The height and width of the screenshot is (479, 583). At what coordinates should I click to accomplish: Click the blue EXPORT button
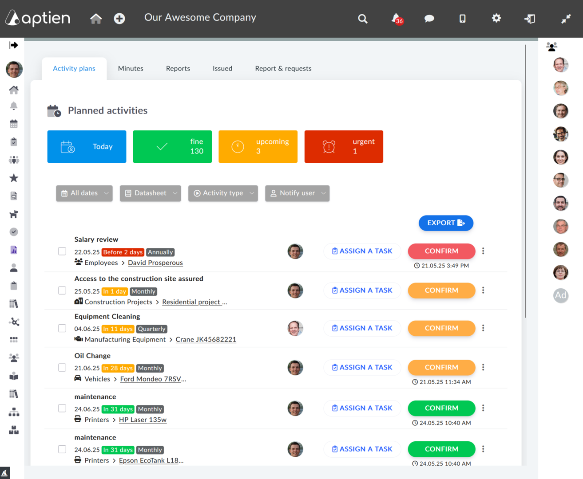[x=446, y=223]
